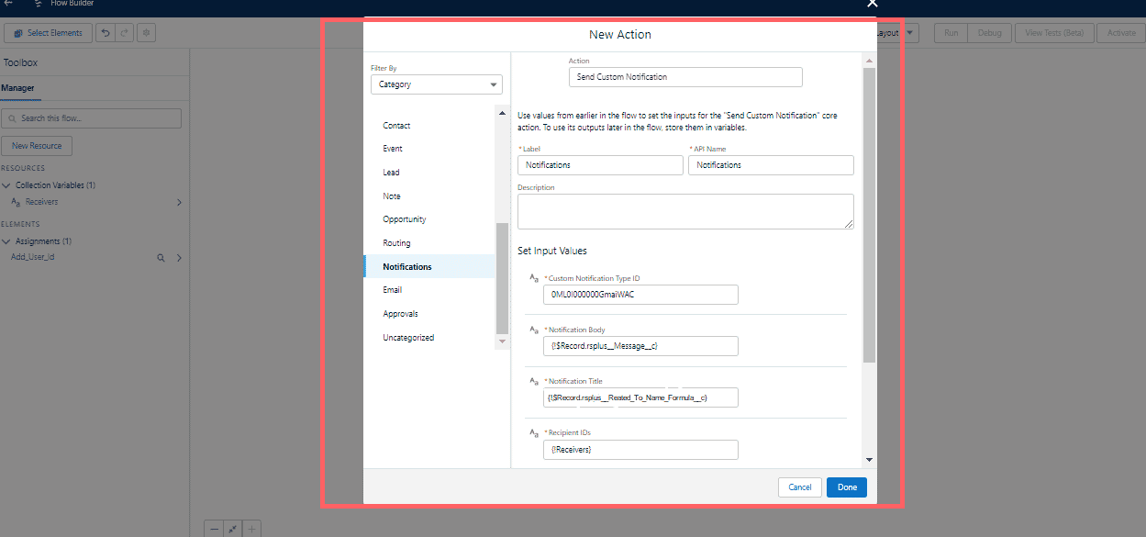
Task: Open the Filter By Category dropdown
Action: tap(437, 84)
